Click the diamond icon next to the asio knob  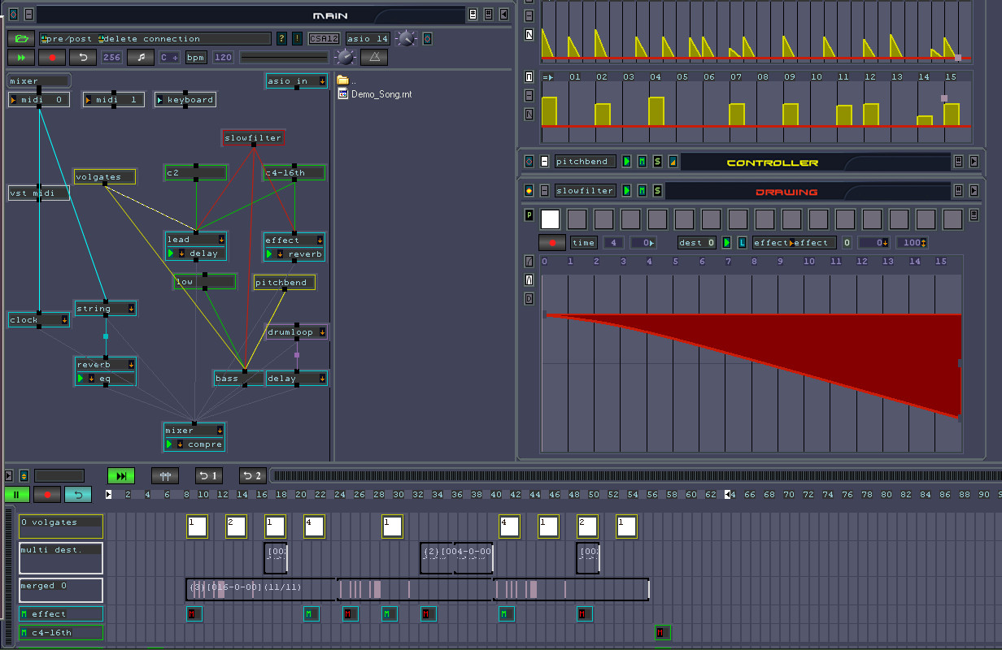[427, 38]
